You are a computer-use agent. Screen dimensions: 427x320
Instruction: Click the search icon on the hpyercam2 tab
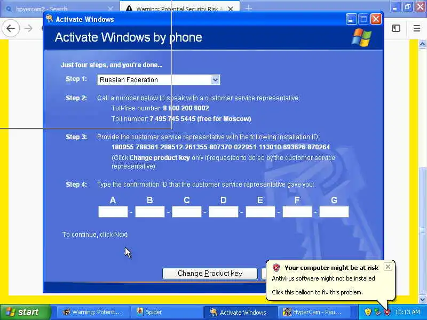click(9, 9)
